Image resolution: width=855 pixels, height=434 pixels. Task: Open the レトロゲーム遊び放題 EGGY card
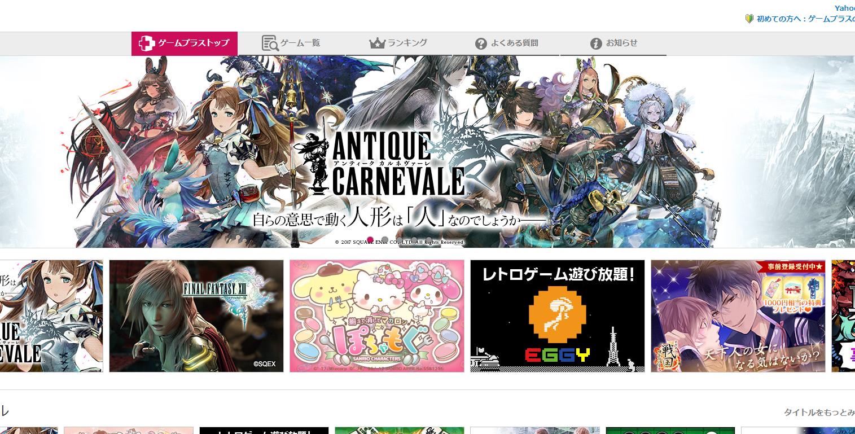(558, 316)
